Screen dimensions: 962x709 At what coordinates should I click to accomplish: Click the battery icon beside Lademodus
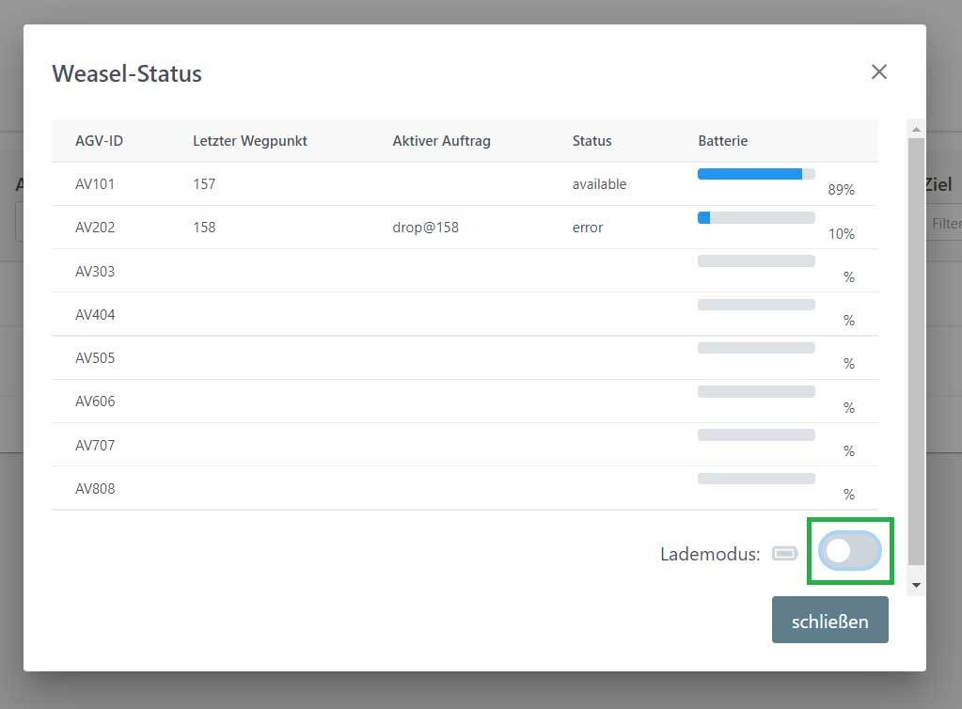[x=784, y=553]
